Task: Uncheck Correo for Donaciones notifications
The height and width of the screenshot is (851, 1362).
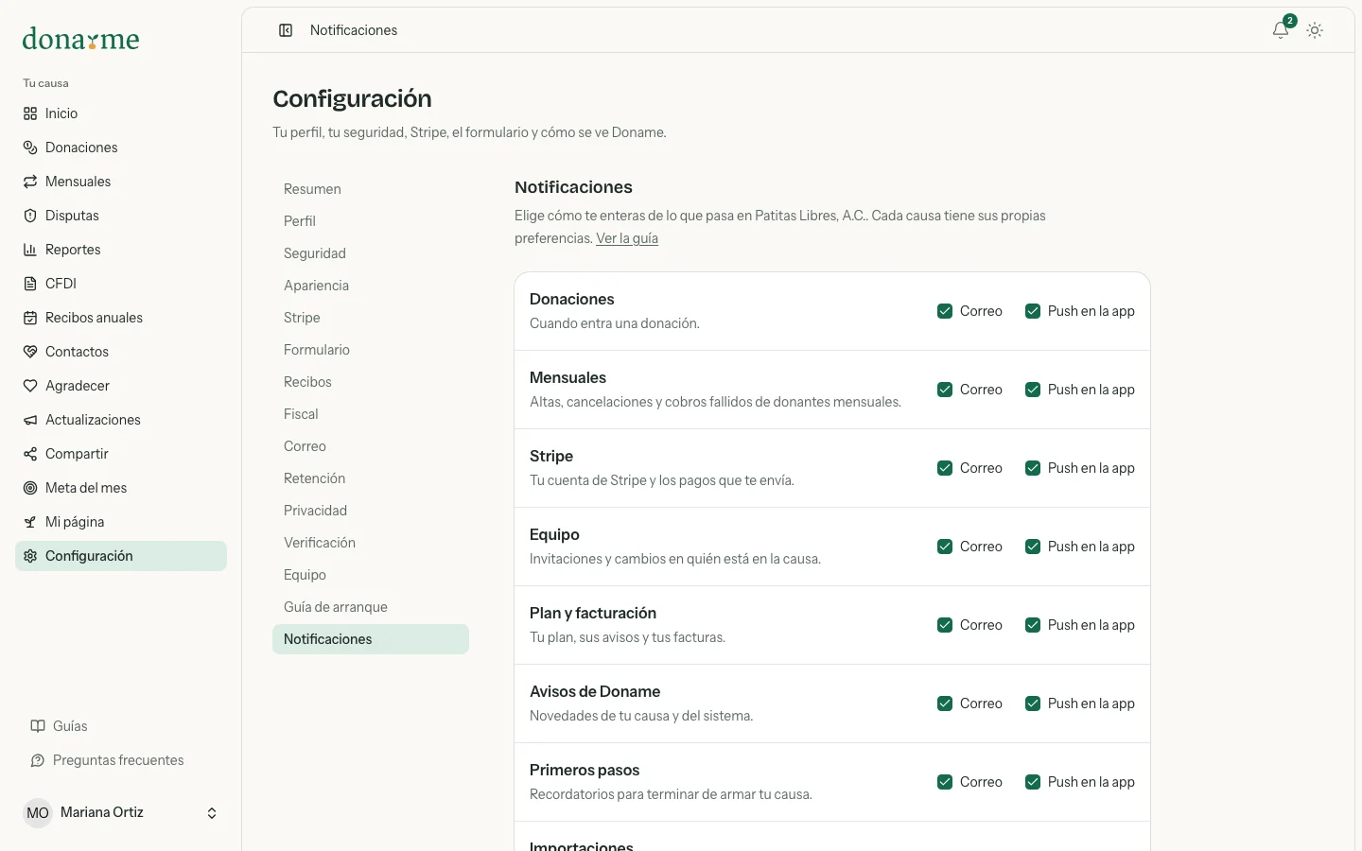Action: point(945,311)
